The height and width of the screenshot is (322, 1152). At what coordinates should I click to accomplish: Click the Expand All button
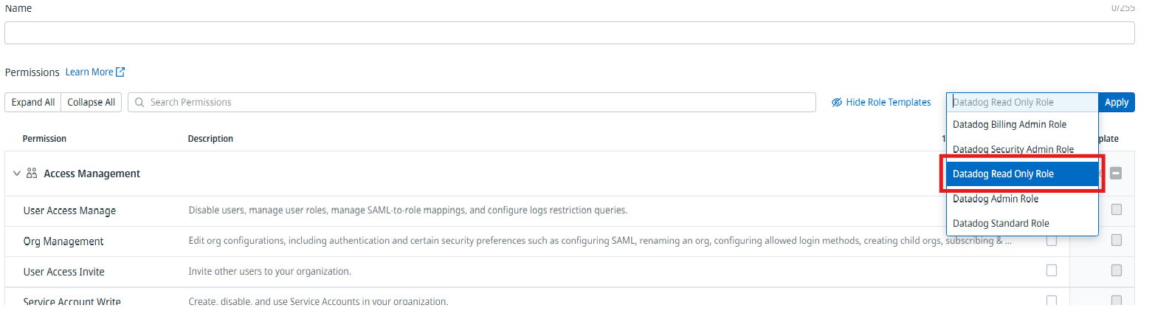[x=33, y=103]
